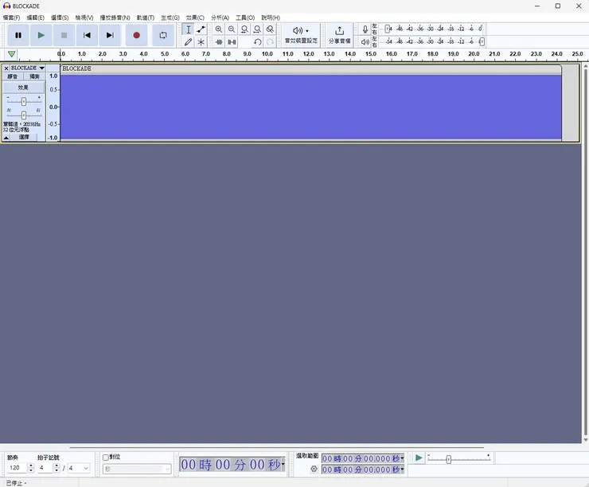Open the 檢視(V) View menu
Image resolution: width=589 pixels, height=487 pixels.
pos(84,18)
